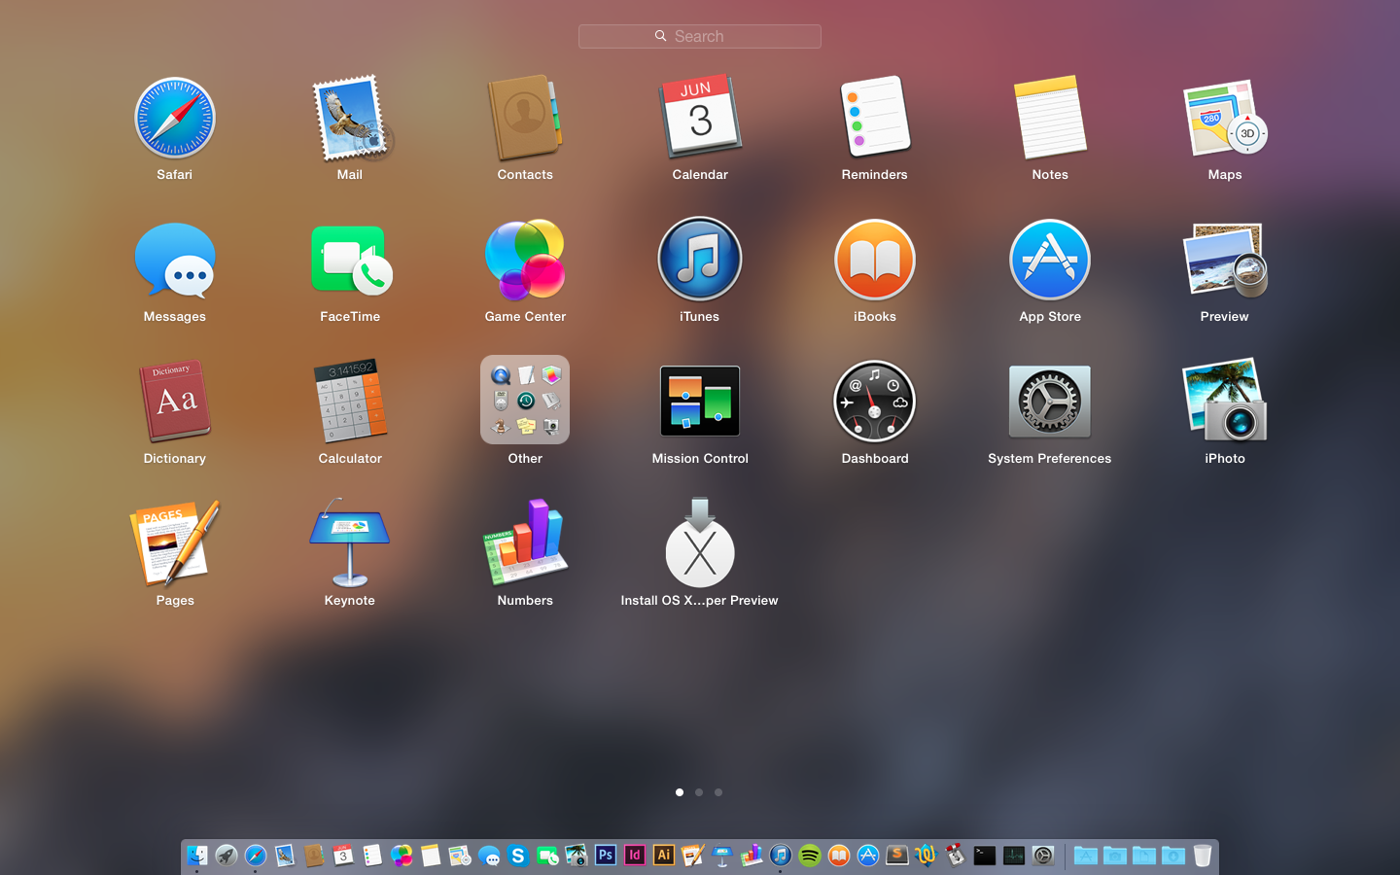The width and height of the screenshot is (1400, 875).
Task: Launch Keynote from the Launchpad grid
Action: [x=350, y=543]
